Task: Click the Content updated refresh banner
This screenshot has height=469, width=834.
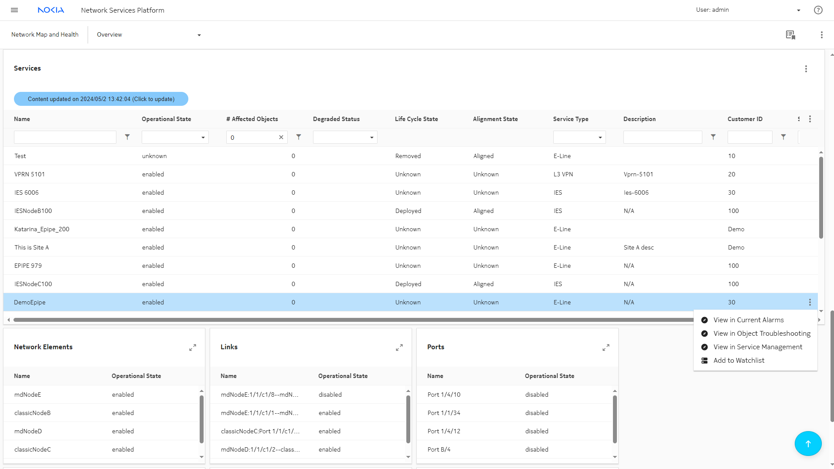Action: click(101, 99)
